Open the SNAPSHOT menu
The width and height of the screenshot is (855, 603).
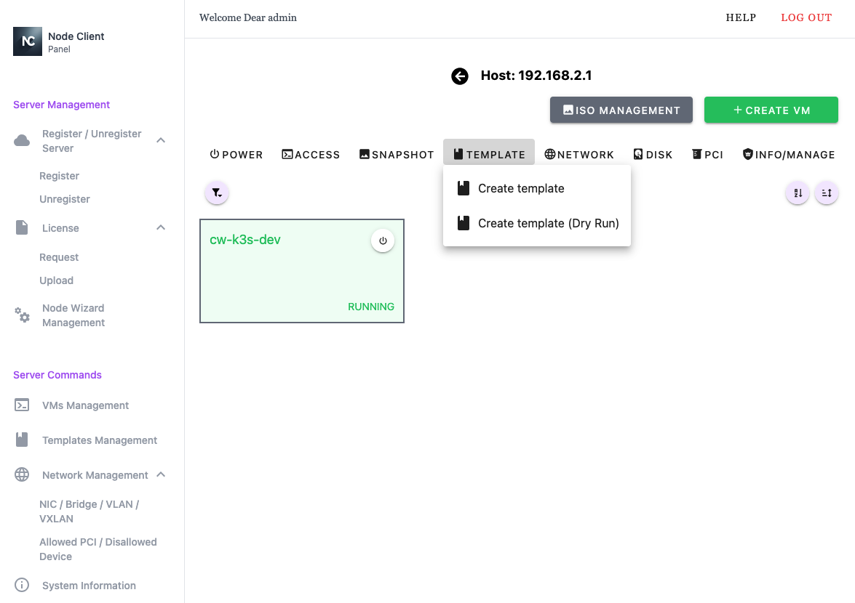click(397, 155)
